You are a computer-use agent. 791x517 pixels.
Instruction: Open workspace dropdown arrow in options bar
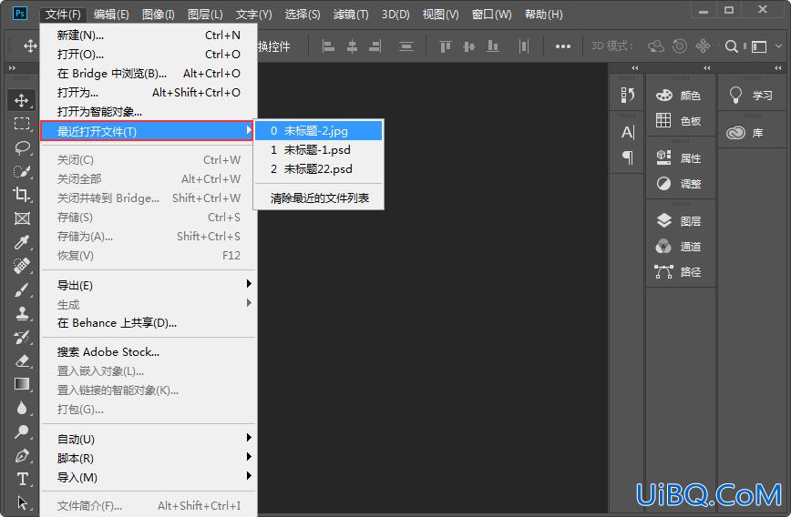(778, 46)
